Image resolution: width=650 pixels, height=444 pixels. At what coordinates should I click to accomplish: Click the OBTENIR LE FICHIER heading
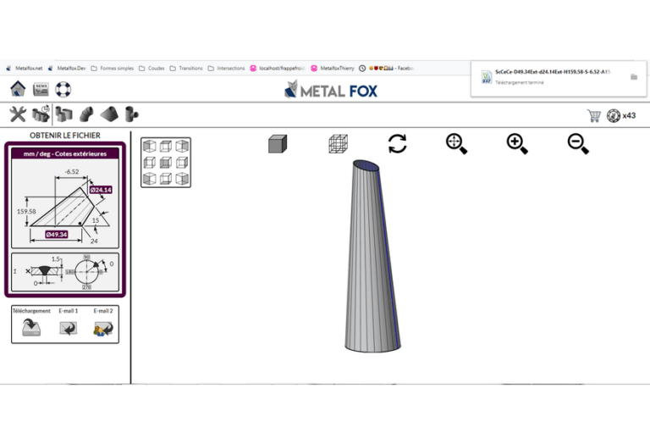65,136
